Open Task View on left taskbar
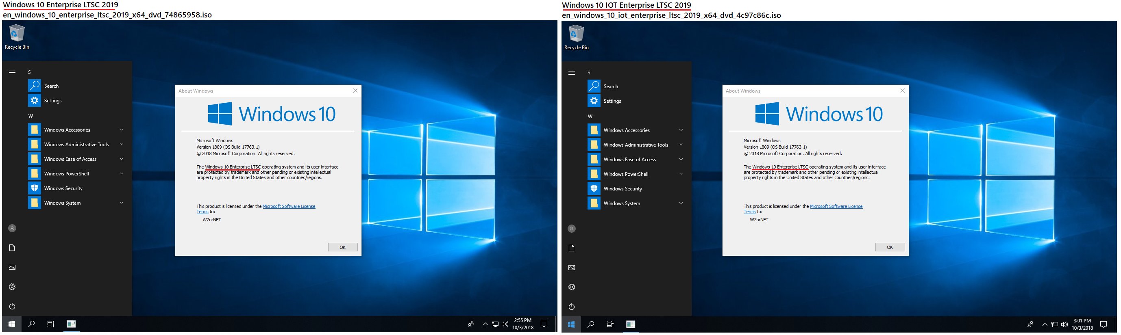 [x=51, y=324]
